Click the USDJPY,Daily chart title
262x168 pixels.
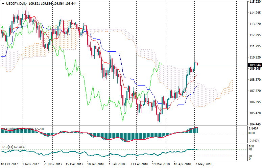pyautogui.click(x=15, y=3)
